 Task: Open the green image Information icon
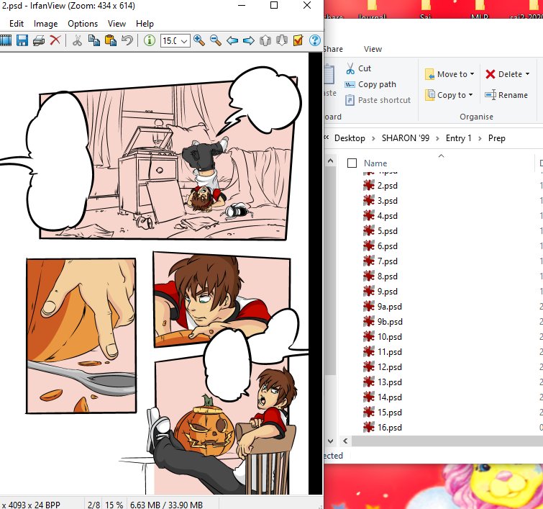[150, 40]
